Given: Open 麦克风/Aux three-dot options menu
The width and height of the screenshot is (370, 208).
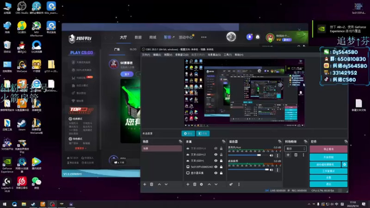Looking at the screenshot, I should [277, 155].
